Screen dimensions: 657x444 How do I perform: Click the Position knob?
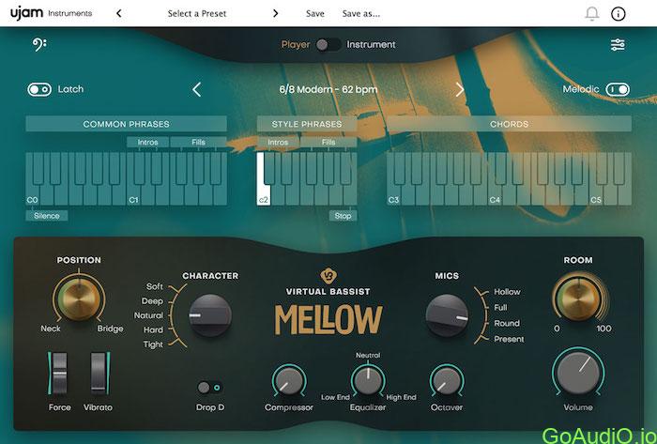point(79,299)
